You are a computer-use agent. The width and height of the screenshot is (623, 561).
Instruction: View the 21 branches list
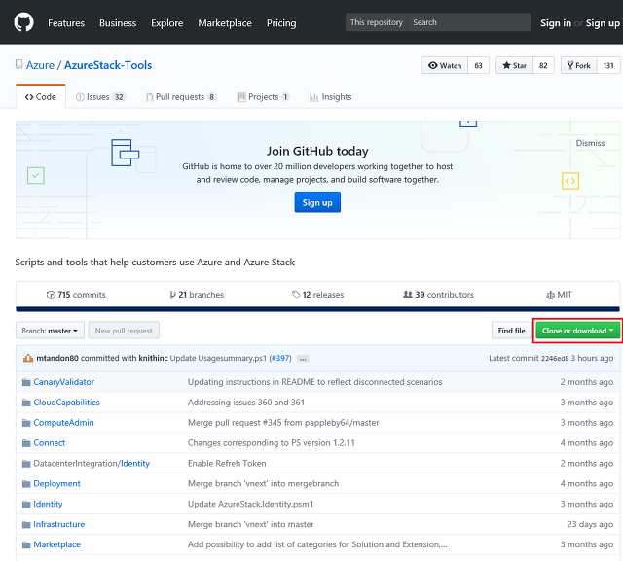(x=197, y=295)
